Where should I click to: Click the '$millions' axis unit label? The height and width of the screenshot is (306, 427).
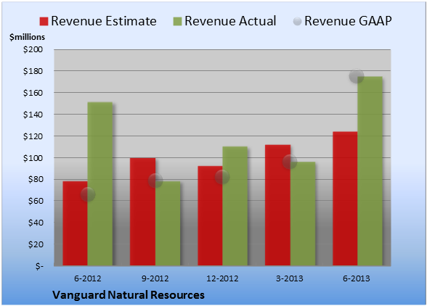tap(27, 37)
